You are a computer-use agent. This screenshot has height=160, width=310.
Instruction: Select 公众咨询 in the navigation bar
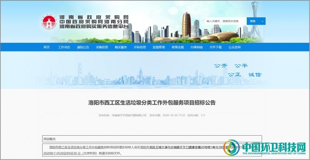point(234,47)
